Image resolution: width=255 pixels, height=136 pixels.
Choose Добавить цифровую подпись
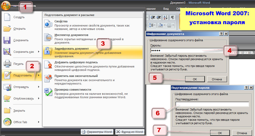pos(93,66)
